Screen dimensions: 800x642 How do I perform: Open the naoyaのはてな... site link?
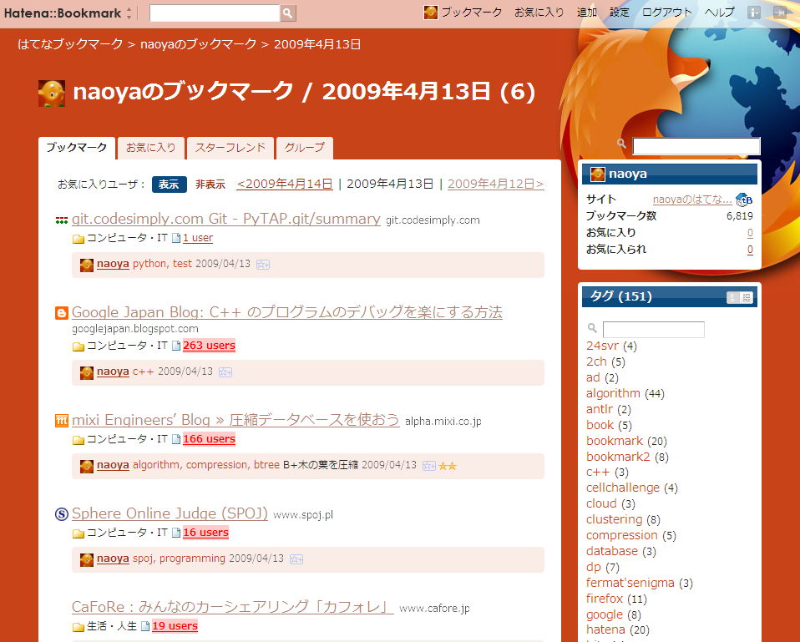[692, 200]
